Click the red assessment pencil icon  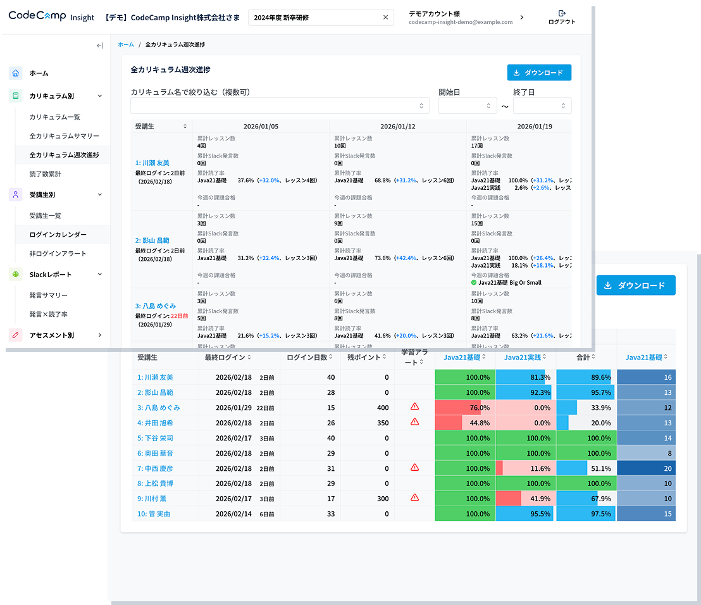[16, 335]
